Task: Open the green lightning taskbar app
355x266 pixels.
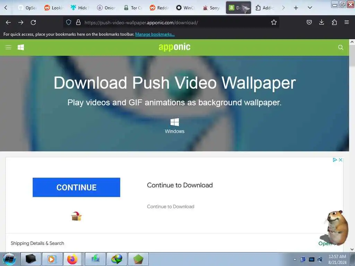Action: point(95,259)
